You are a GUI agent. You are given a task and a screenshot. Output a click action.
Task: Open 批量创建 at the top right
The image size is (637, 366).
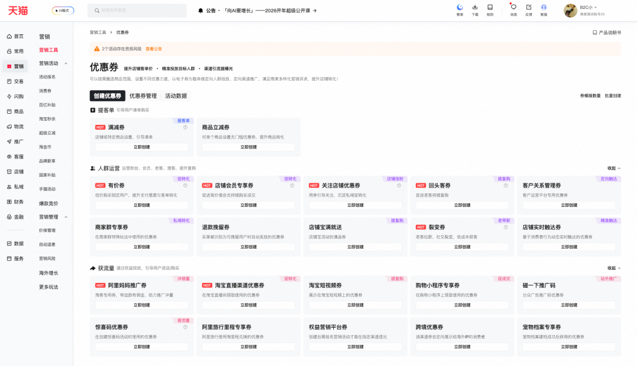[x=613, y=95]
